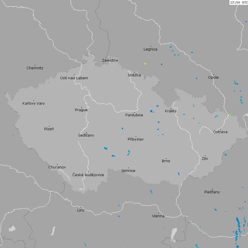Select the Sněžka mountain label
Image resolution: width=248 pixels, height=248 pixels.
pyautogui.click(x=134, y=76)
